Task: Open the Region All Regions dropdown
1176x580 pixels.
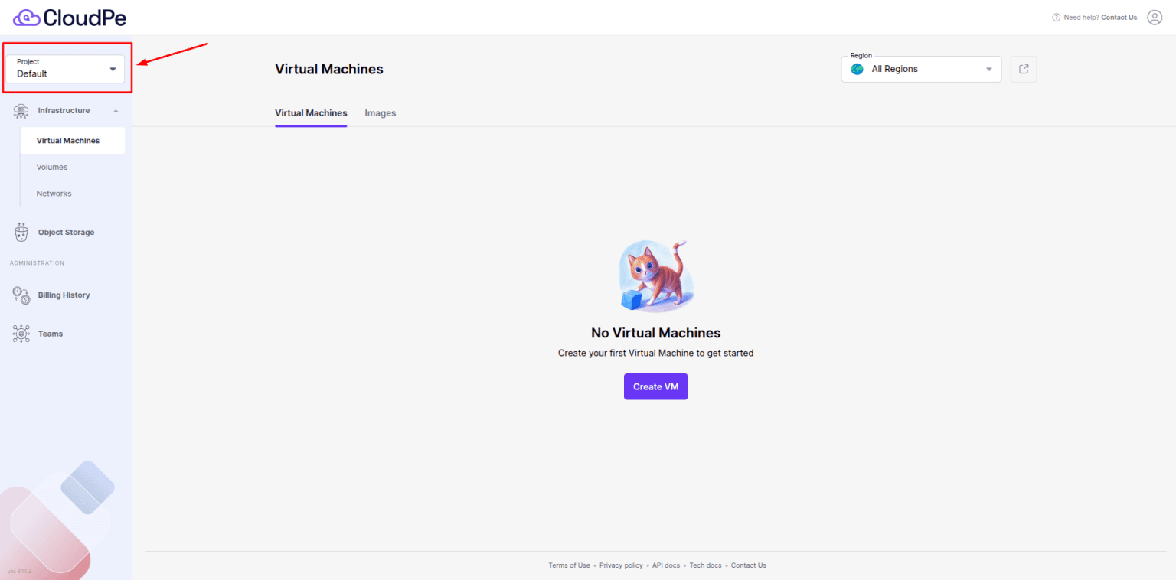Action: (921, 69)
